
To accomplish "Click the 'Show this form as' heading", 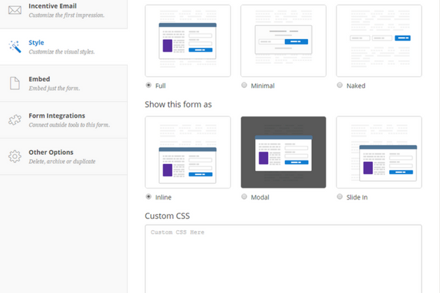I will click(178, 105).
